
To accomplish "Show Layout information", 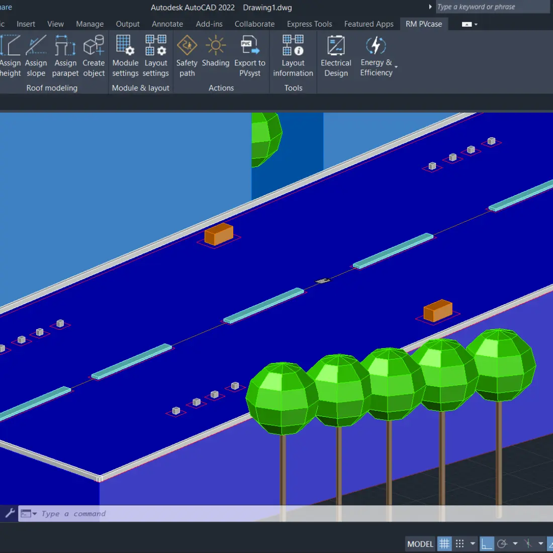I will click(293, 56).
